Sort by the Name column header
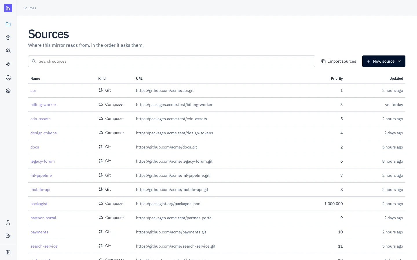The width and height of the screenshot is (417, 260). pos(35,79)
